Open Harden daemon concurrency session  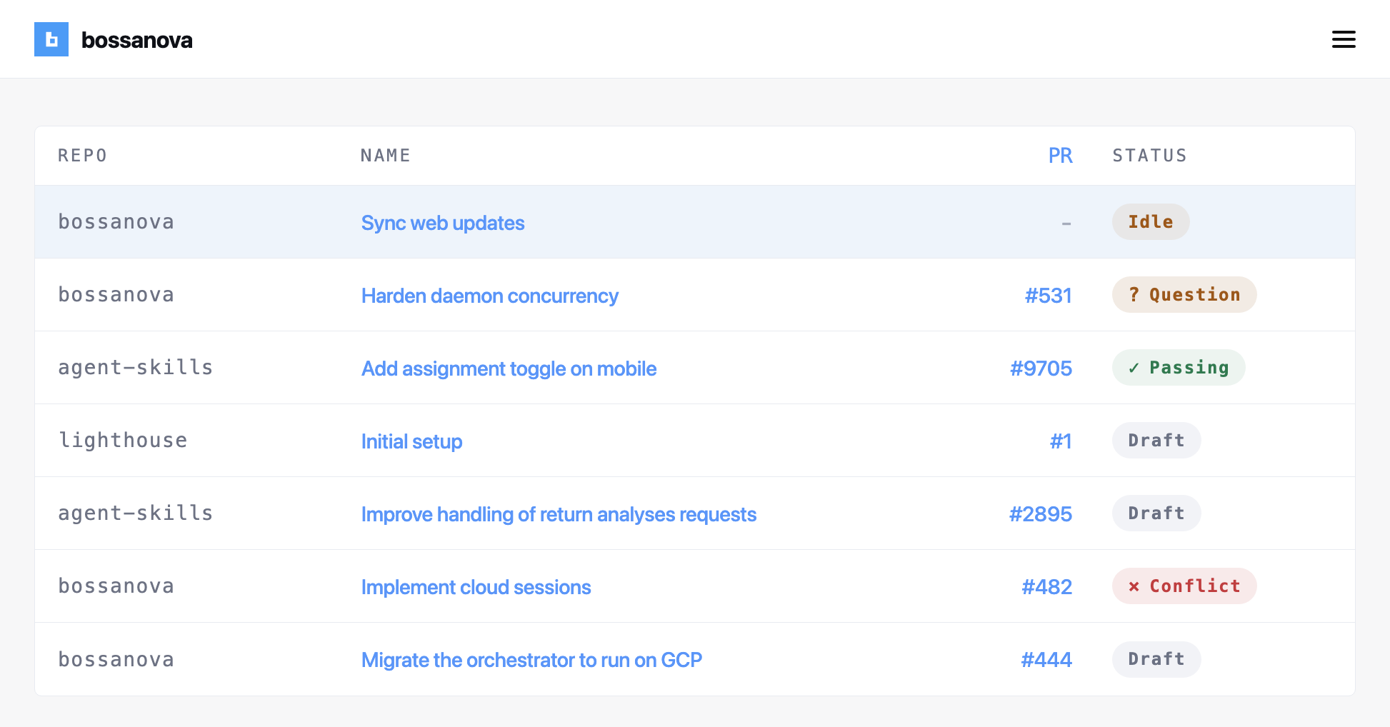490,296
